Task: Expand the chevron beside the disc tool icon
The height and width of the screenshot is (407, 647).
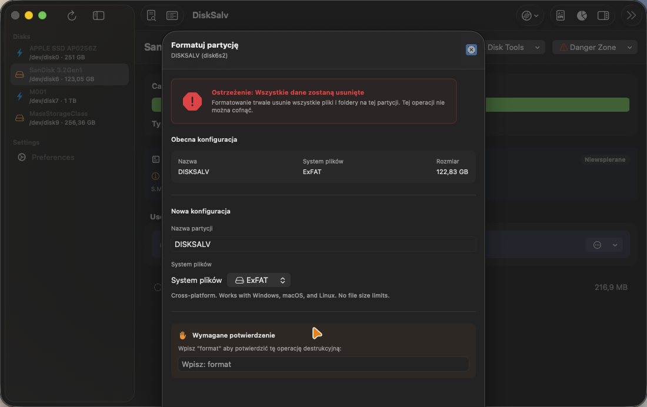Action: [x=536, y=16]
